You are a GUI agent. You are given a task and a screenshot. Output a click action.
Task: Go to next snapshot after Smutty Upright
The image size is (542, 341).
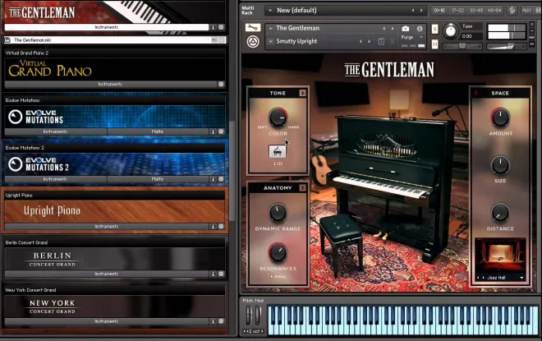pyautogui.click(x=370, y=42)
